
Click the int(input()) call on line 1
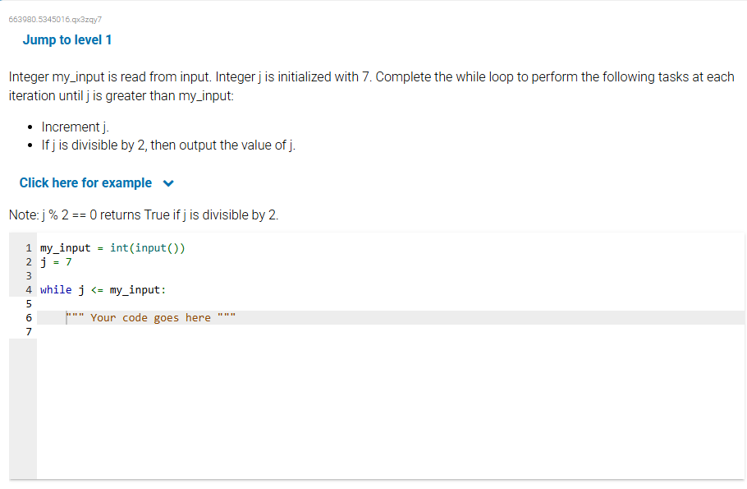149,247
